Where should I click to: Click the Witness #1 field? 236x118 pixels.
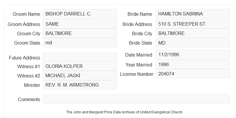coord(80,66)
